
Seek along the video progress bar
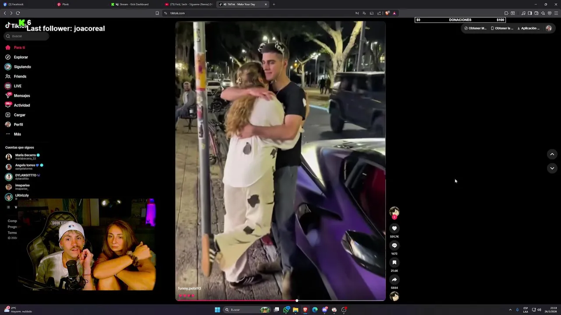(280, 301)
